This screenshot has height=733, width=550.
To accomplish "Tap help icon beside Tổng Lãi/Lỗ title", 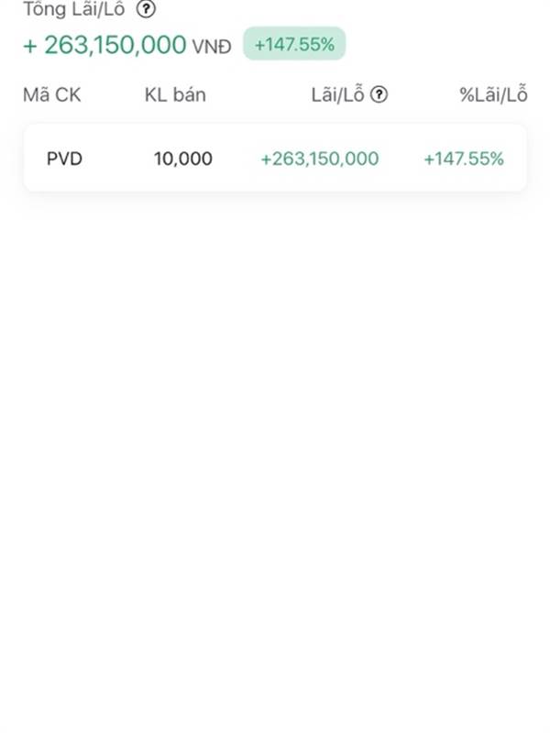I will coord(146,10).
